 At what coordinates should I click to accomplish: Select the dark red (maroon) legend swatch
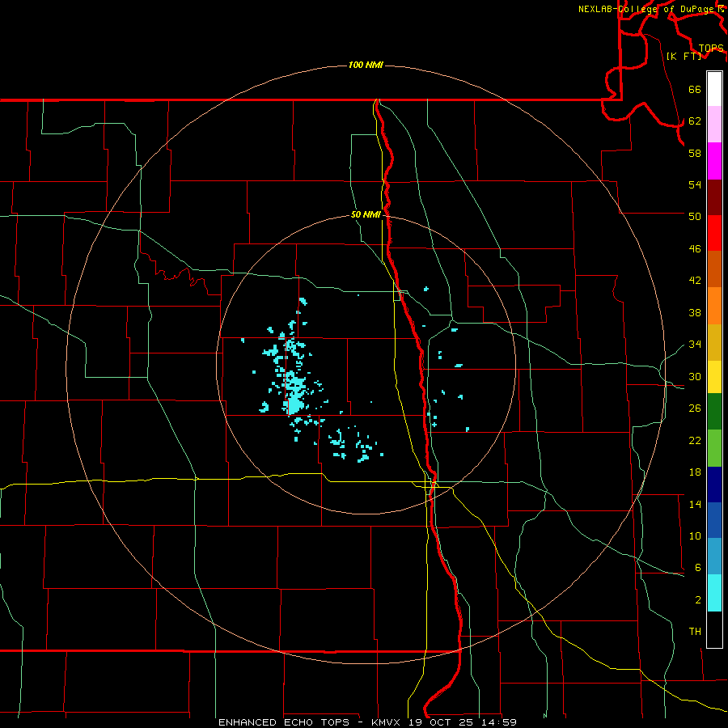coord(714,197)
